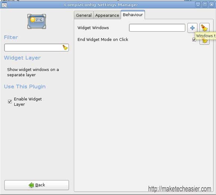Click into the Filter search box
216x195 pixels.
(x=36, y=48)
